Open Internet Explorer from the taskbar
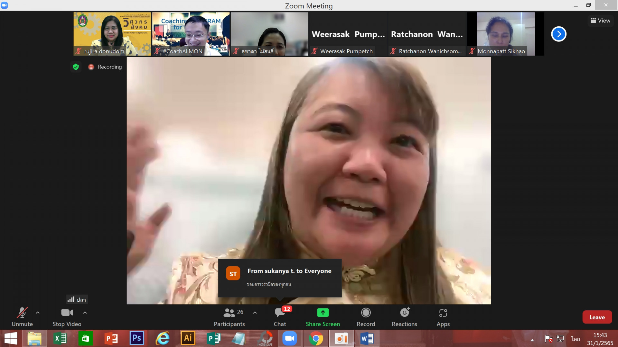Viewport: 618px width, 347px height. point(163,338)
